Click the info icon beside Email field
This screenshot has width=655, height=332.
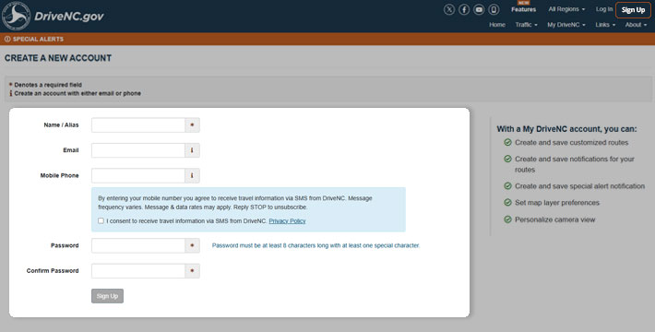pyautogui.click(x=192, y=150)
